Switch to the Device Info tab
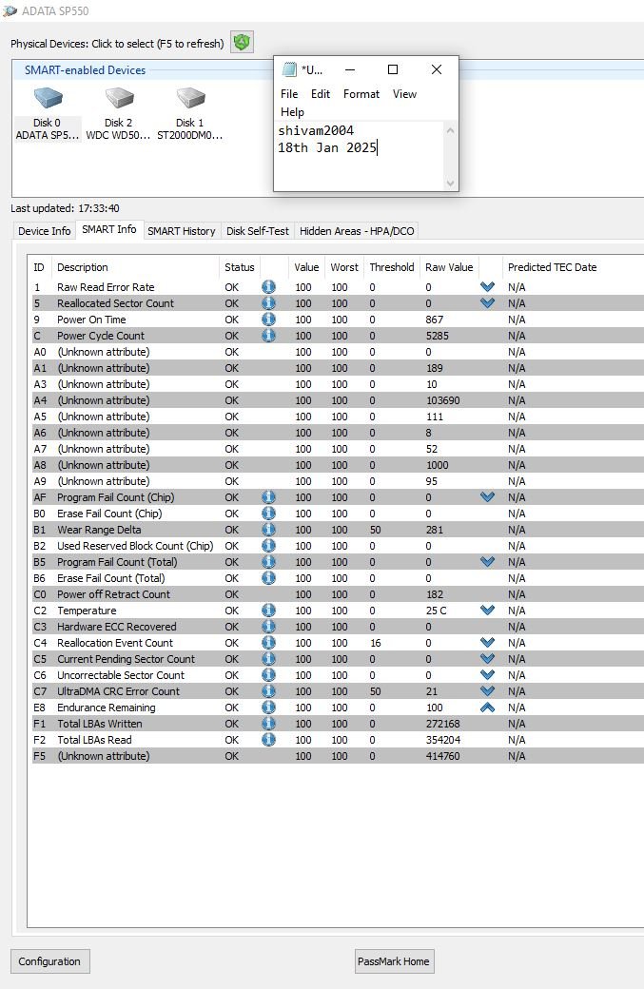 [x=45, y=231]
